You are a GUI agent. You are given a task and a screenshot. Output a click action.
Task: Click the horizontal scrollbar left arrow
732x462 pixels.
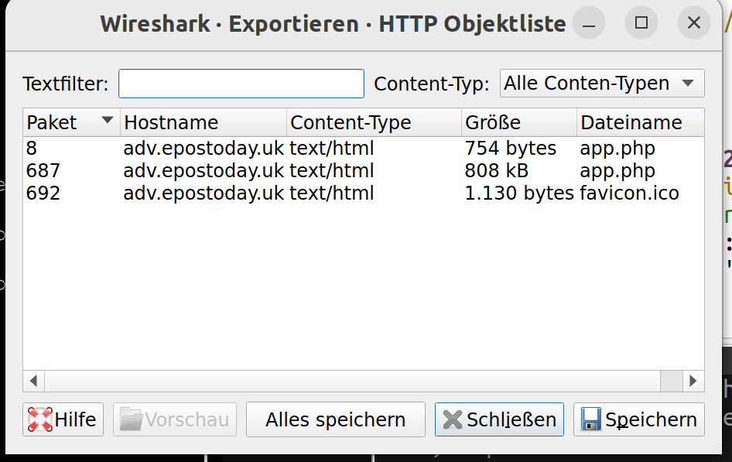point(33,381)
